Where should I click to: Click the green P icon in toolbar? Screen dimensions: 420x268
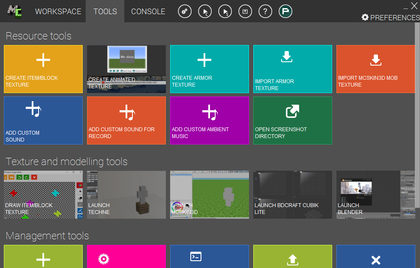pos(285,12)
